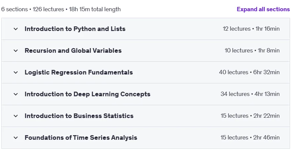Click the 34 lectures 4hr 13min label
Image resolution: width=291 pixels, height=150 pixels.
(250, 94)
